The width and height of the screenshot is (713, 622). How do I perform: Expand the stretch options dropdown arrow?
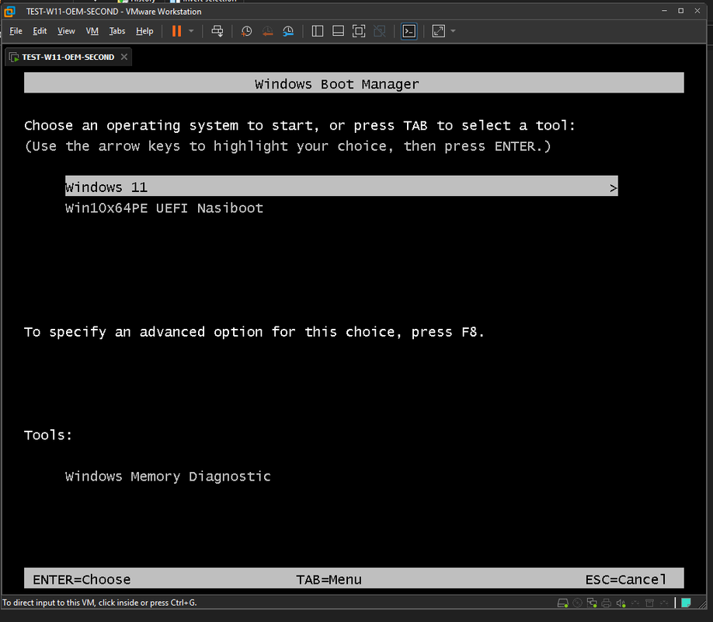pos(453,31)
